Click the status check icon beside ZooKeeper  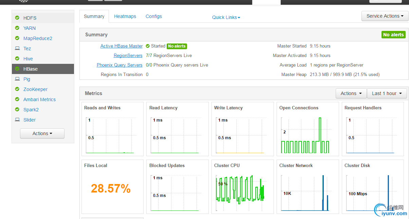coord(17,89)
